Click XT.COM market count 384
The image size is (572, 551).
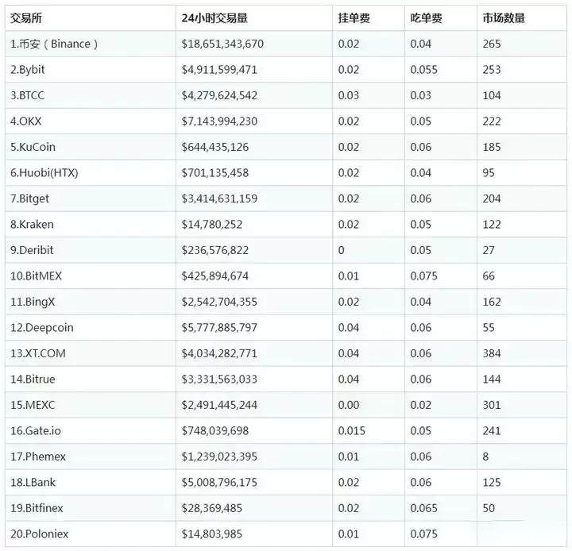(x=492, y=353)
